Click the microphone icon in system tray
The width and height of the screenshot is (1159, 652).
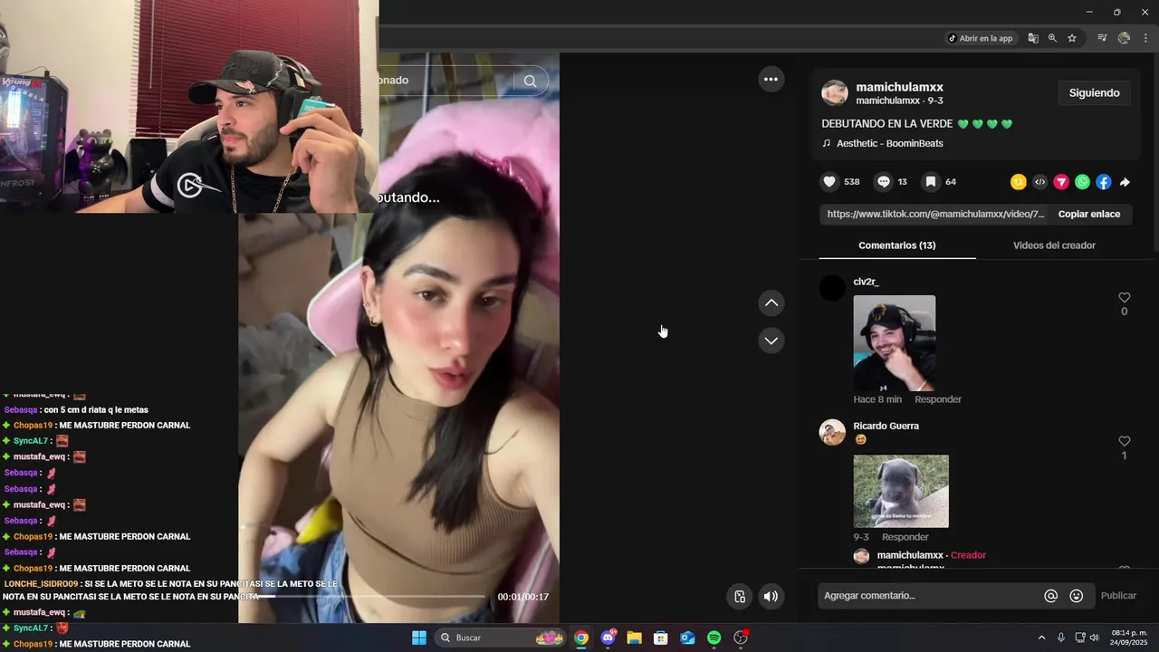pos(1061,638)
